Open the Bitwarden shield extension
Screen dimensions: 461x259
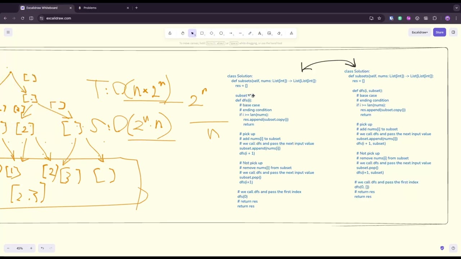click(x=391, y=18)
